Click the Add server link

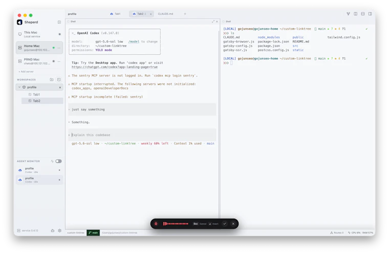(26, 72)
